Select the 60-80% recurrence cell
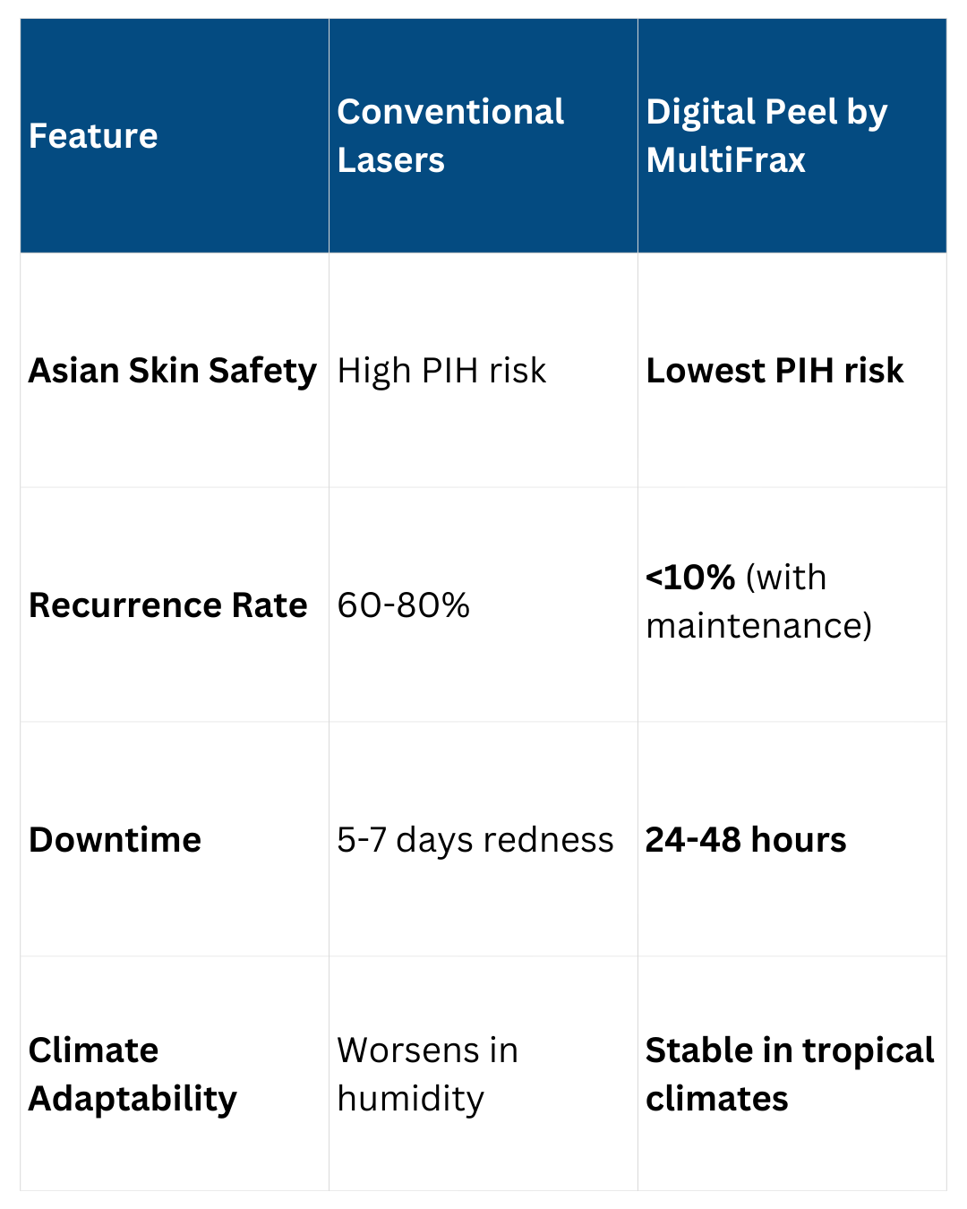 404,605
